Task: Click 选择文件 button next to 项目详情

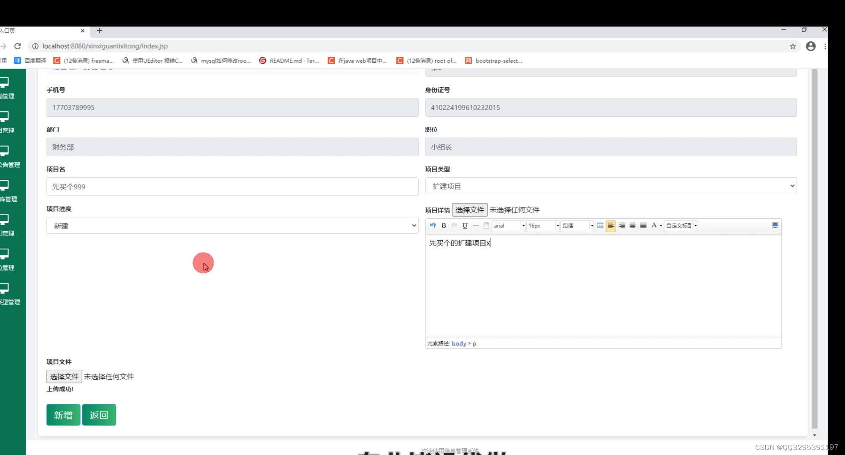Action: tap(470, 210)
